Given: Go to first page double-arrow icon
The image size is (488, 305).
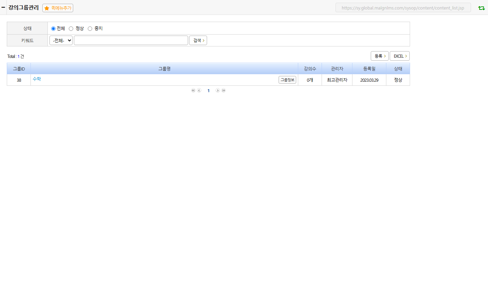Looking at the screenshot, I should [193, 90].
